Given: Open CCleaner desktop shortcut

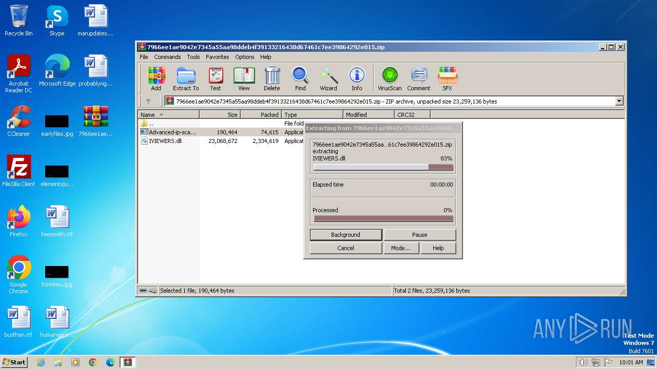Looking at the screenshot, I should click(x=18, y=120).
